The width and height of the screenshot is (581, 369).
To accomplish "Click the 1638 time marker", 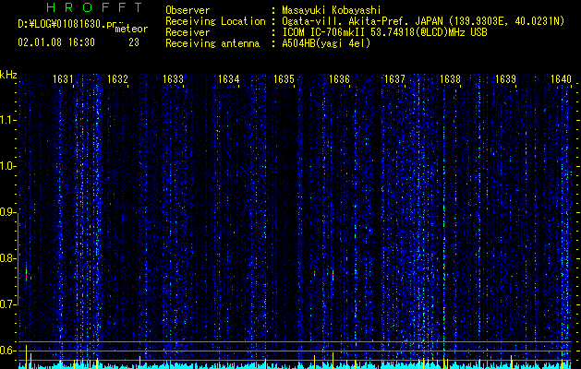I will [x=450, y=79].
